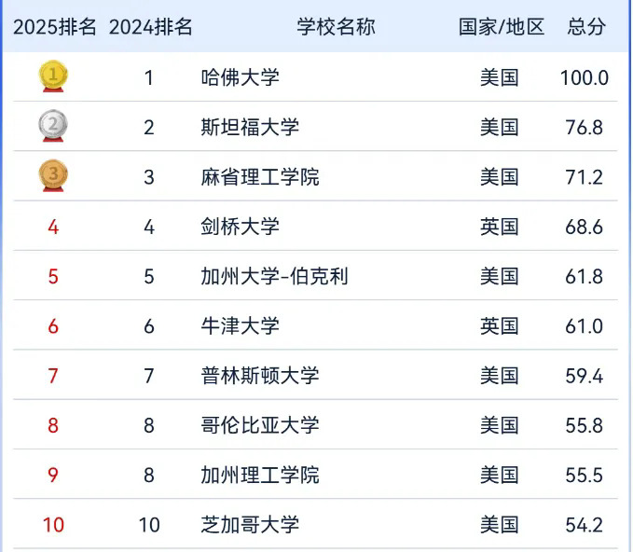This screenshot has width=633, height=552.
Task: Click the 国家/地区 column header
Action: click(x=501, y=27)
